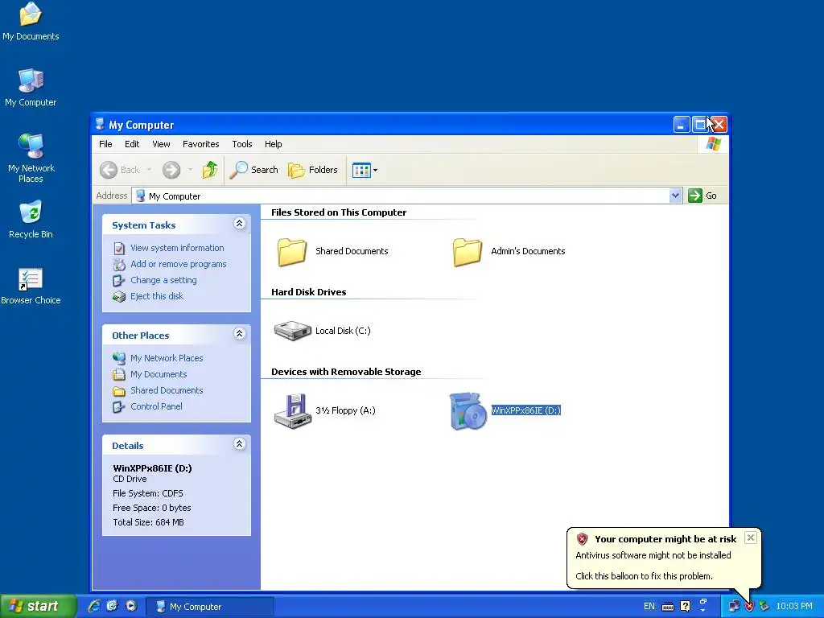Click the Back toolbar button

(121, 170)
